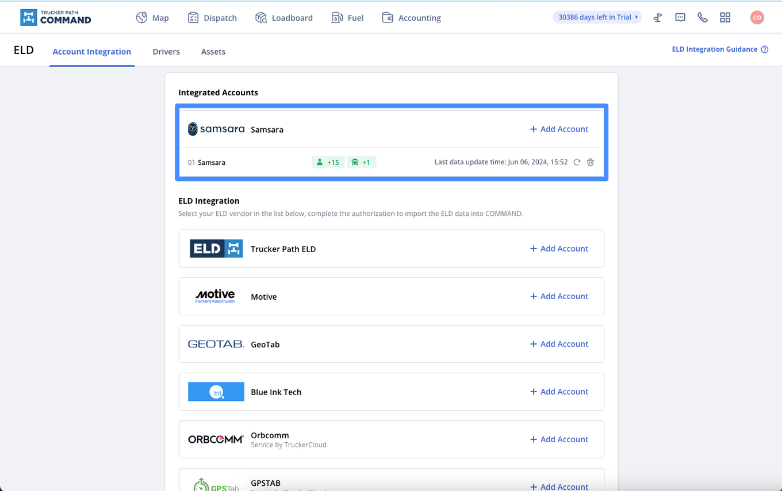782x491 pixels.
Task: Open the signpost icon in top bar
Action: (658, 18)
